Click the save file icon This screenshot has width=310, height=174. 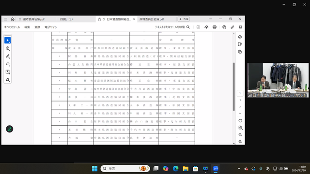point(198,27)
